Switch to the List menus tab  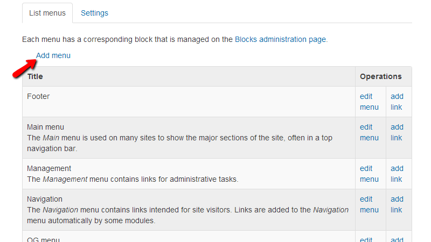(47, 13)
